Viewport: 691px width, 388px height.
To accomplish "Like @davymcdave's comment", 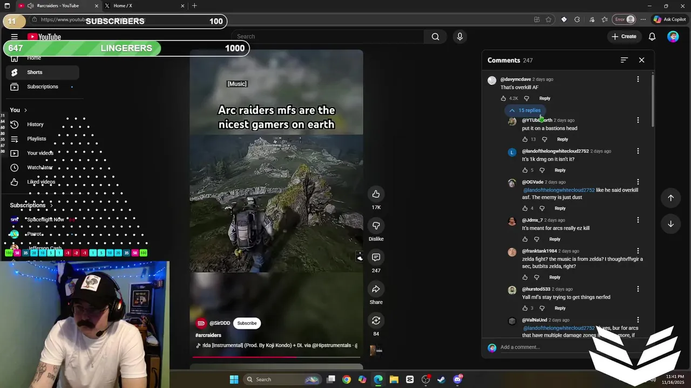I will [503, 99].
